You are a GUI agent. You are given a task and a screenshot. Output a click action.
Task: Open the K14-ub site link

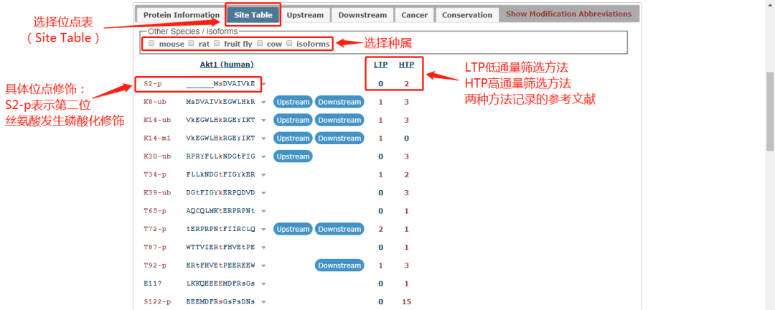[156, 121]
